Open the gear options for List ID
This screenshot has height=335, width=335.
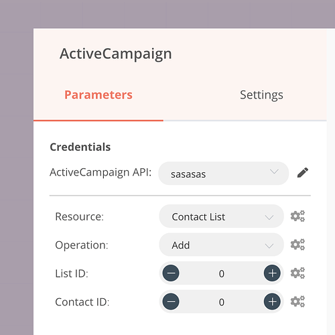tap(297, 273)
